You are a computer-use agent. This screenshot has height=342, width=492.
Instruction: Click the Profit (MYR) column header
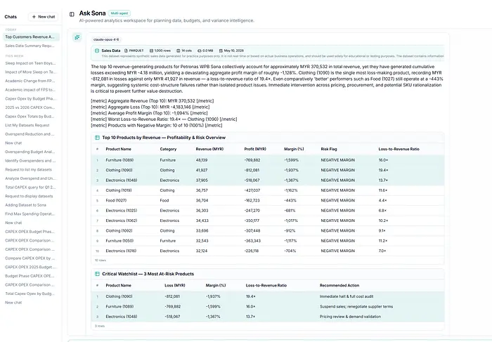click(x=255, y=149)
